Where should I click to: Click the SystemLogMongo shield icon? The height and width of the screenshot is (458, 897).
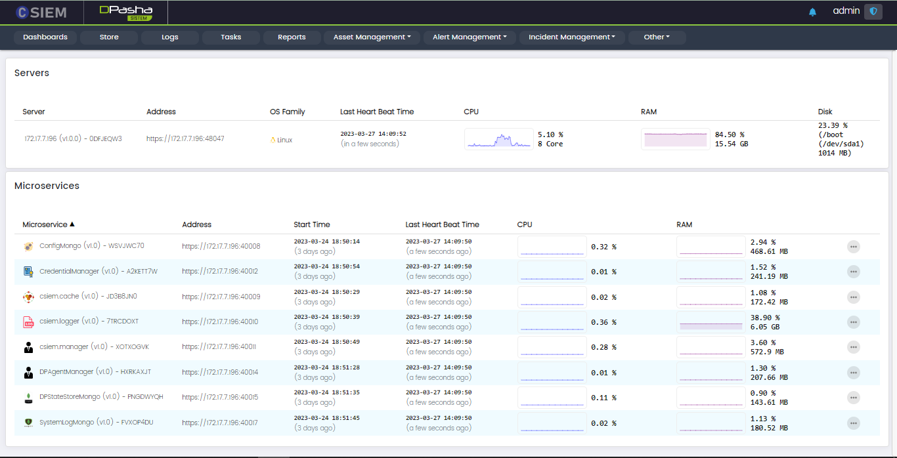(28, 423)
